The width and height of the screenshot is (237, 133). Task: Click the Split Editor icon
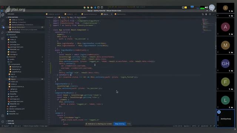(x=210, y=14)
